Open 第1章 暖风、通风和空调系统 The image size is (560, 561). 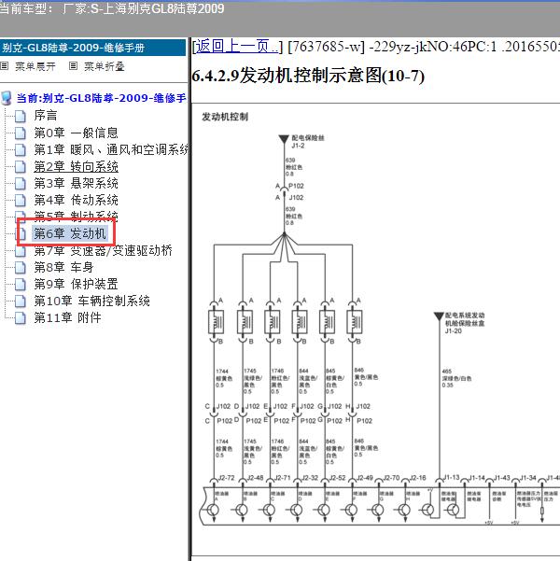pos(111,149)
